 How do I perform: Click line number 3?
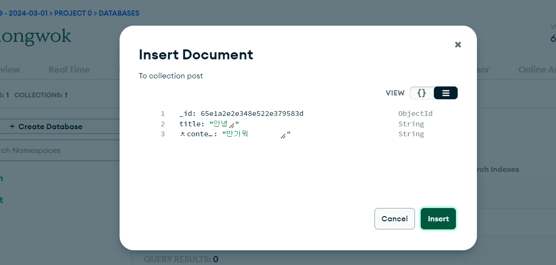tap(163, 134)
